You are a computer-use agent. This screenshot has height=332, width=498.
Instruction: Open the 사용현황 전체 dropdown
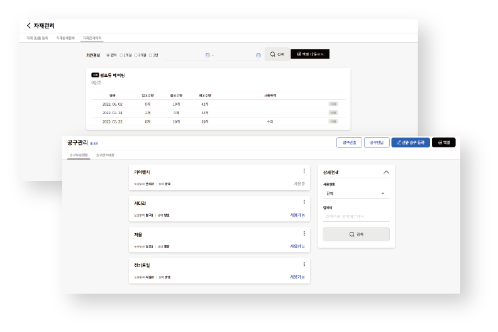[x=356, y=193]
